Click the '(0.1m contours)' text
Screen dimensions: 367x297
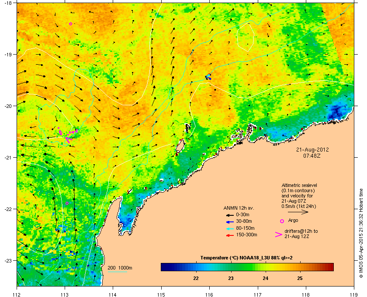point(298,190)
